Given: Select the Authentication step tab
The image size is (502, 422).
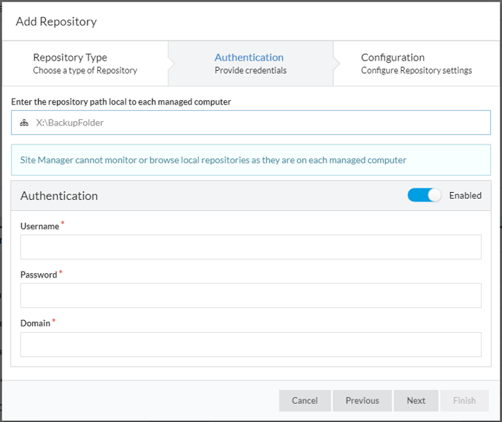Looking at the screenshot, I should point(250,64).
